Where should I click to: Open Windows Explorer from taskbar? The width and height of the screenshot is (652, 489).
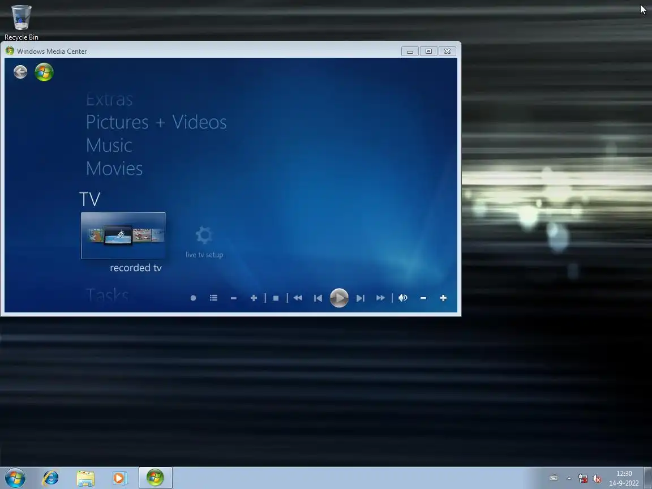pos(85,478)
